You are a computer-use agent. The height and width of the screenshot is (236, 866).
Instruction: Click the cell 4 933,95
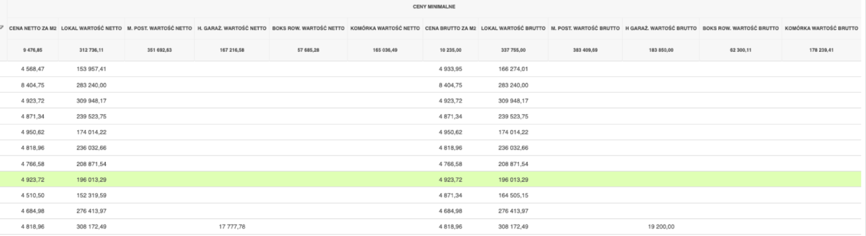click(451, 69)
